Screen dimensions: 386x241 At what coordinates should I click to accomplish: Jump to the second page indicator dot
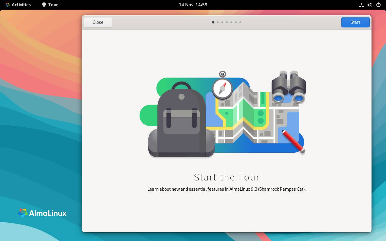pyautogui.click(x=218, y=22)
